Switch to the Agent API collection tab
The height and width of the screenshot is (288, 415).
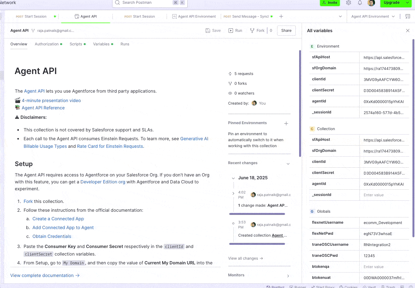tap(86, 16)
